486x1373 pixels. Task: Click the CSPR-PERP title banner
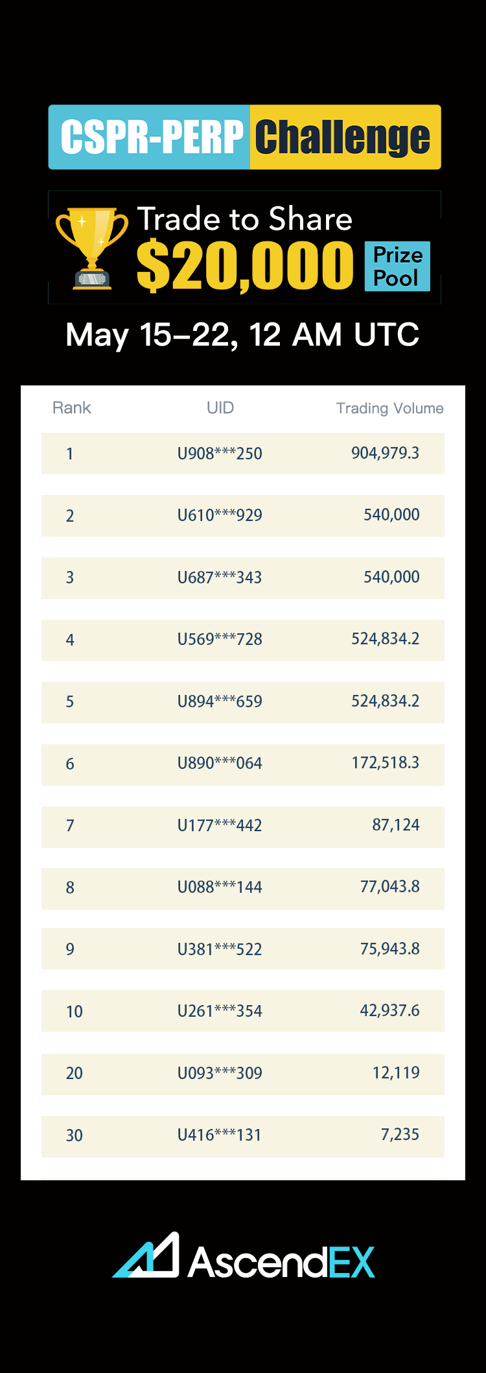(151, 138)
